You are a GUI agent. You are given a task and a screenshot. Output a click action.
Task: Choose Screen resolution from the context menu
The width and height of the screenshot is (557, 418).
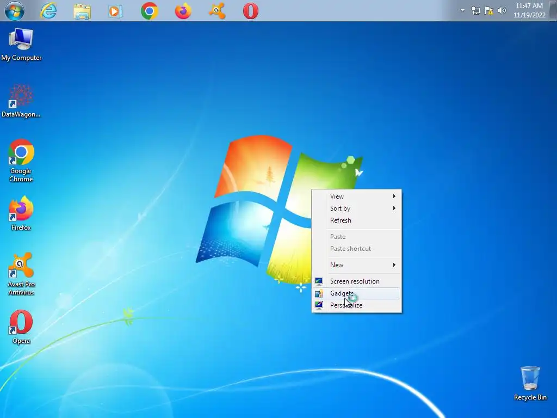(x=357, y=281)
